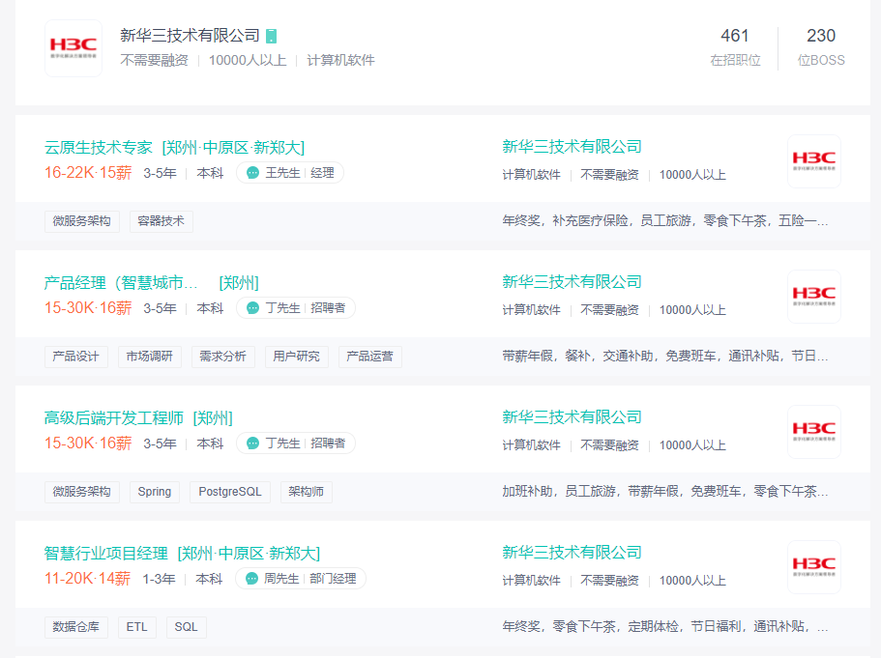Open chat icon in the 产品经理 job row
881x658 pixels.
click(x=253, y=308)
